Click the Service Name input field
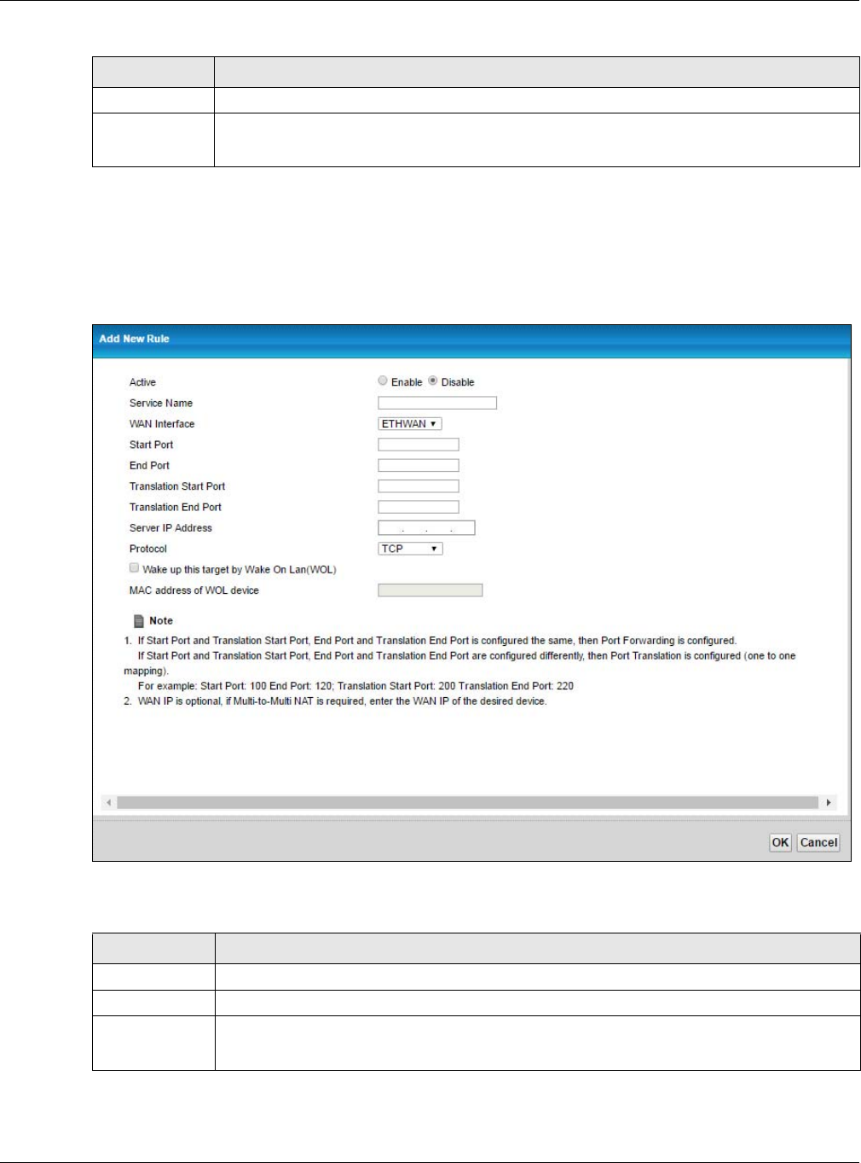Screen dimensions: 861x1163 pyautogui.click(x=437, y=403)
